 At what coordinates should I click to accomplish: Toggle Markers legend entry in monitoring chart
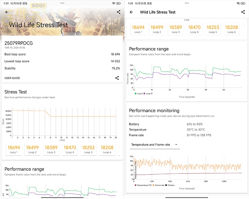(170, 185)
